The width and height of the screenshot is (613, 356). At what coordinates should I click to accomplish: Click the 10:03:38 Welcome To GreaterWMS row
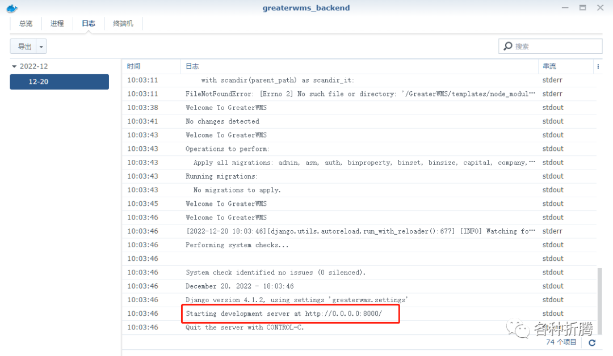coord(359,107)
